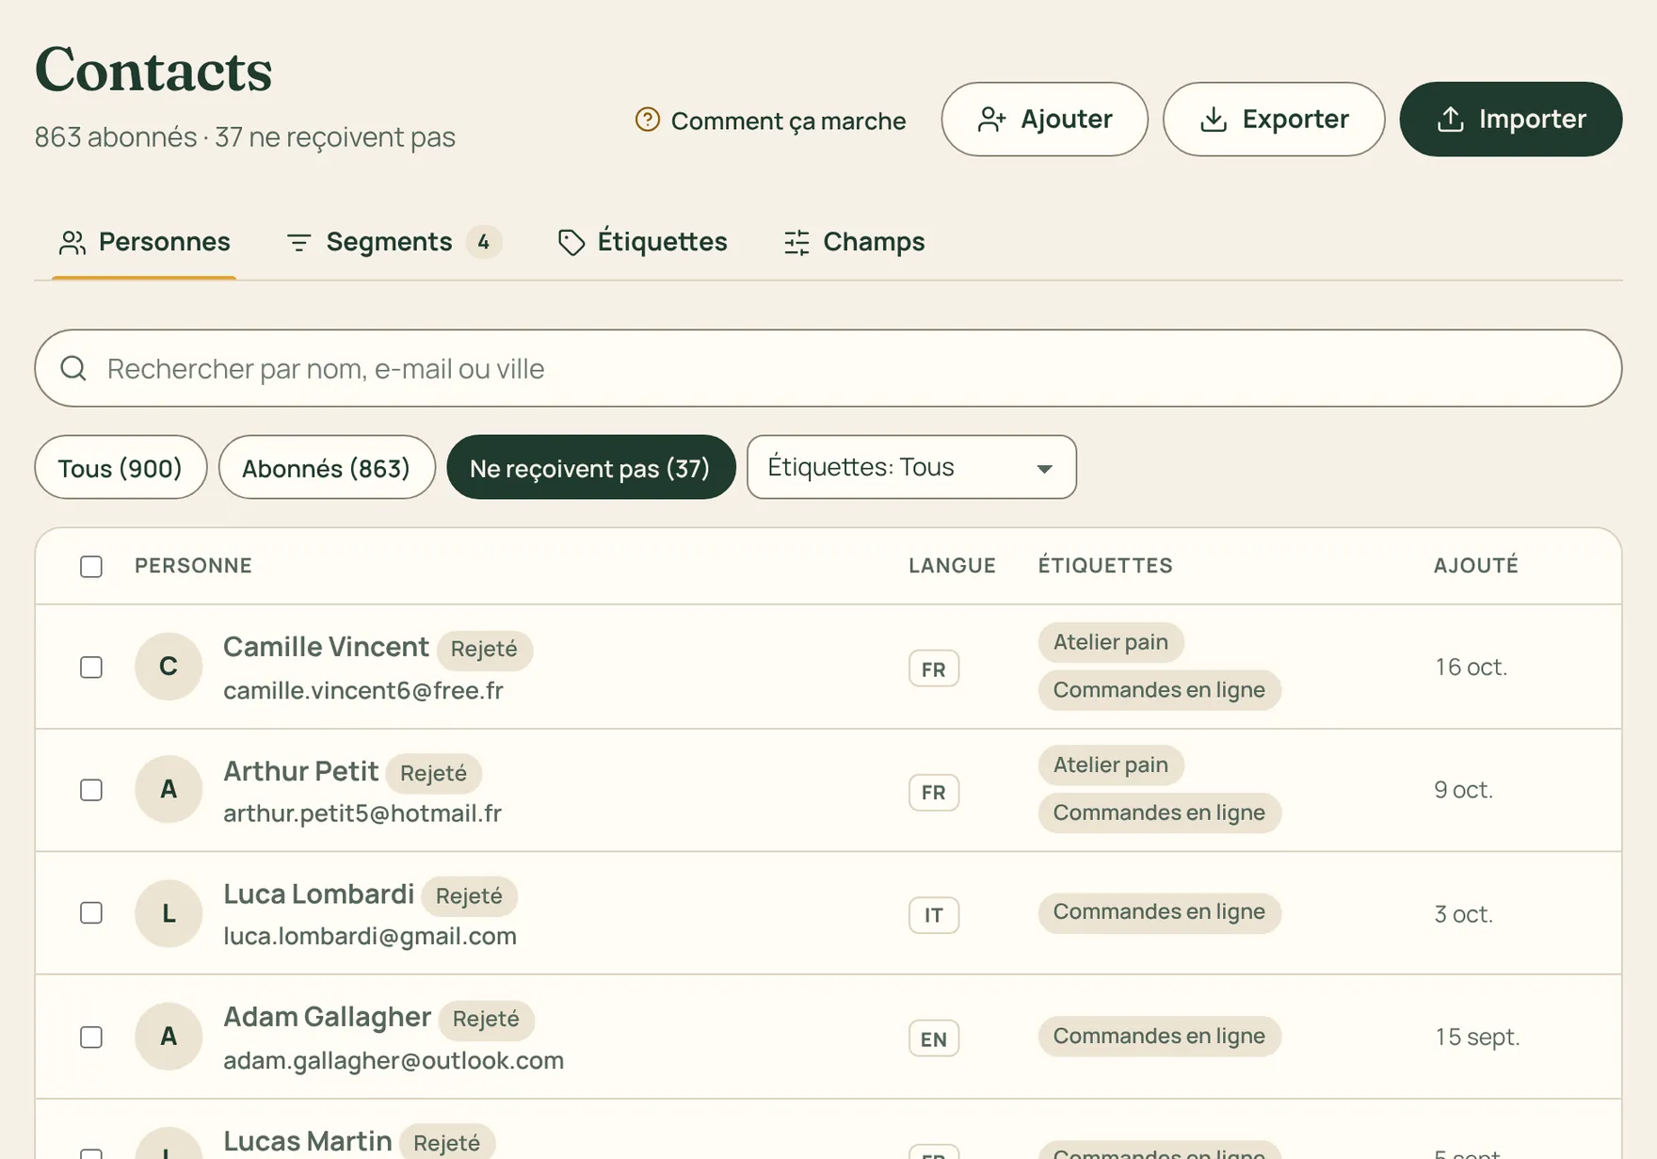Viewport: 1657px width, 1159px height.
Task: Click the filter icon beside Segments
Action: pyautogui.click(x=298, y=243)
